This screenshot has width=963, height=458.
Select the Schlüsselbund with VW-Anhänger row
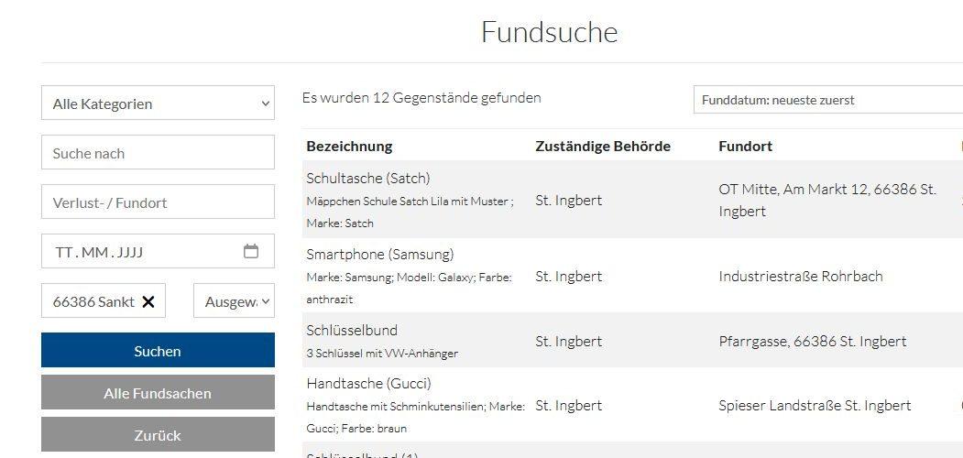click(352, 331)
